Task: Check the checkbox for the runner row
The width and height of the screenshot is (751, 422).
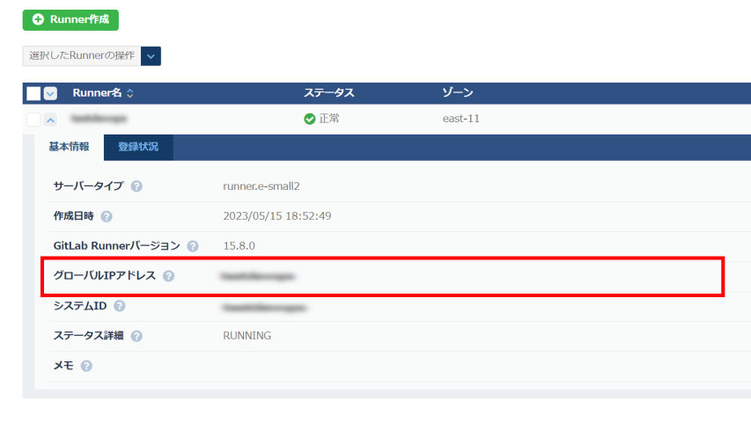Action: [33, 119]
